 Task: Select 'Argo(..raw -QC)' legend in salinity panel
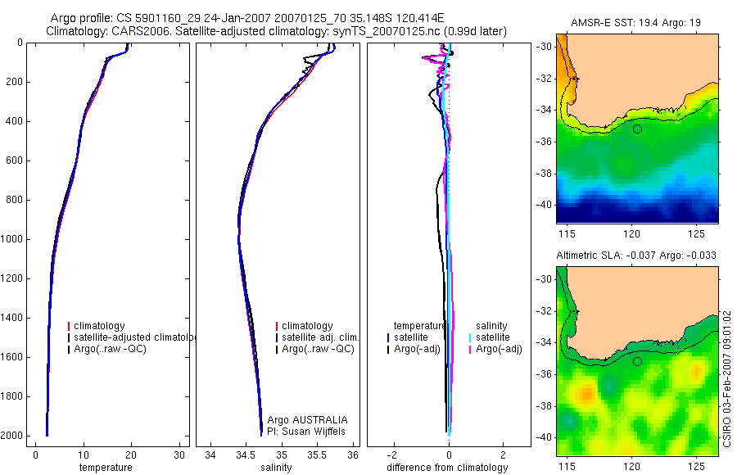tap(318, 349)
